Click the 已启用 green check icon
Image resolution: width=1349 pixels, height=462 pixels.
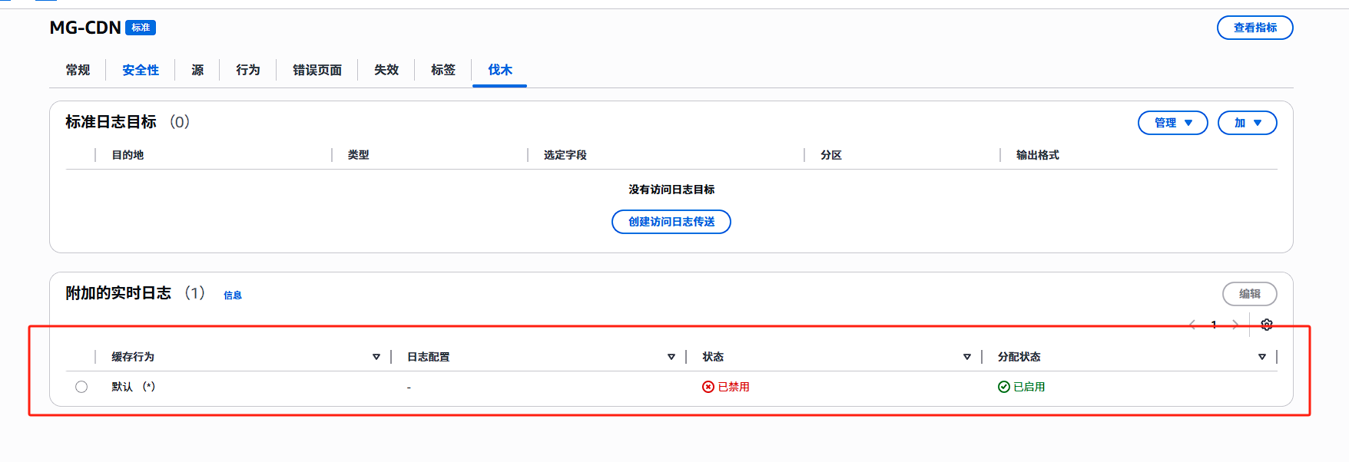tap(1003, 387)
